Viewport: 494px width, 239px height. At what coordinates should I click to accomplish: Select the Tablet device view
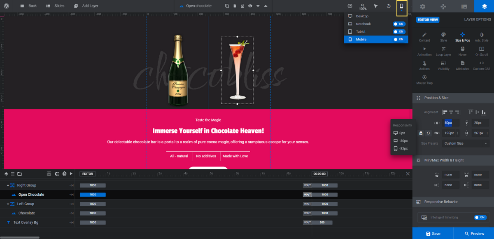click(361, 32)
